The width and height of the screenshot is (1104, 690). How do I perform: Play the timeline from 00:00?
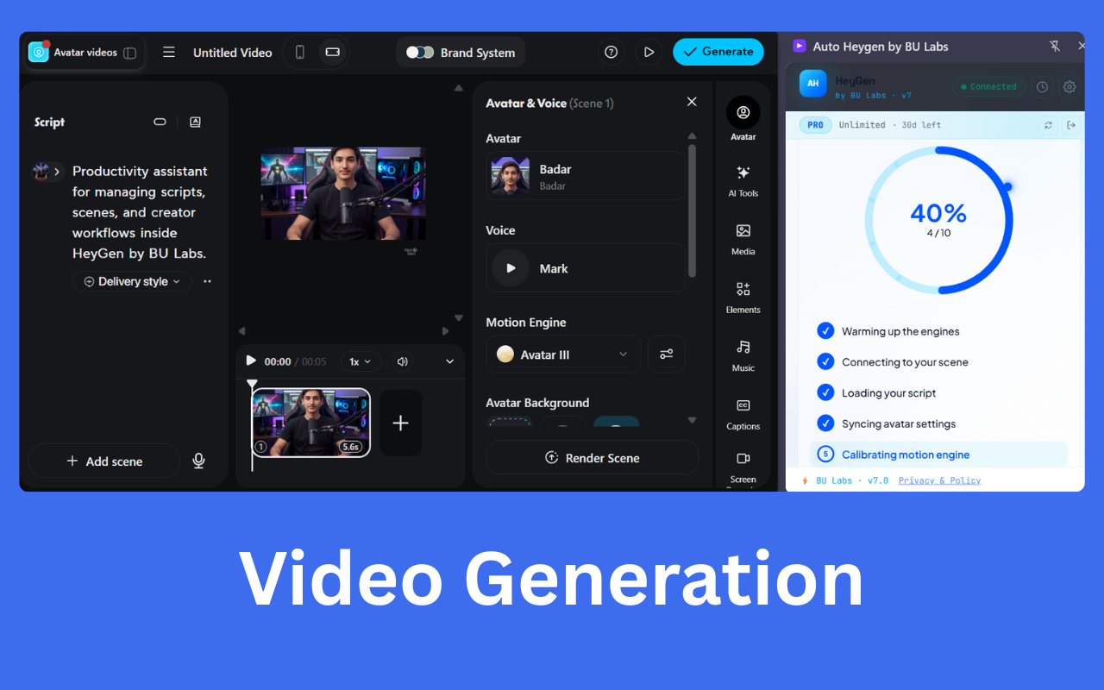click(x=251, y=361)
